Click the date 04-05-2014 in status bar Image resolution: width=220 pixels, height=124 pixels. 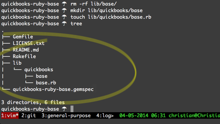click(x=134, y=116)
